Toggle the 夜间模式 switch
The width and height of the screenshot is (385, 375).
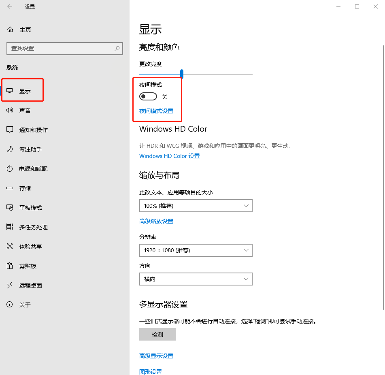coord(148,96)
